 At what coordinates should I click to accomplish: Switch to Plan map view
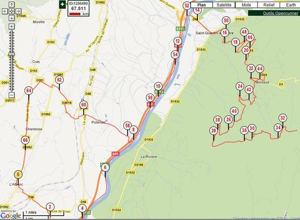click(202, 5)
